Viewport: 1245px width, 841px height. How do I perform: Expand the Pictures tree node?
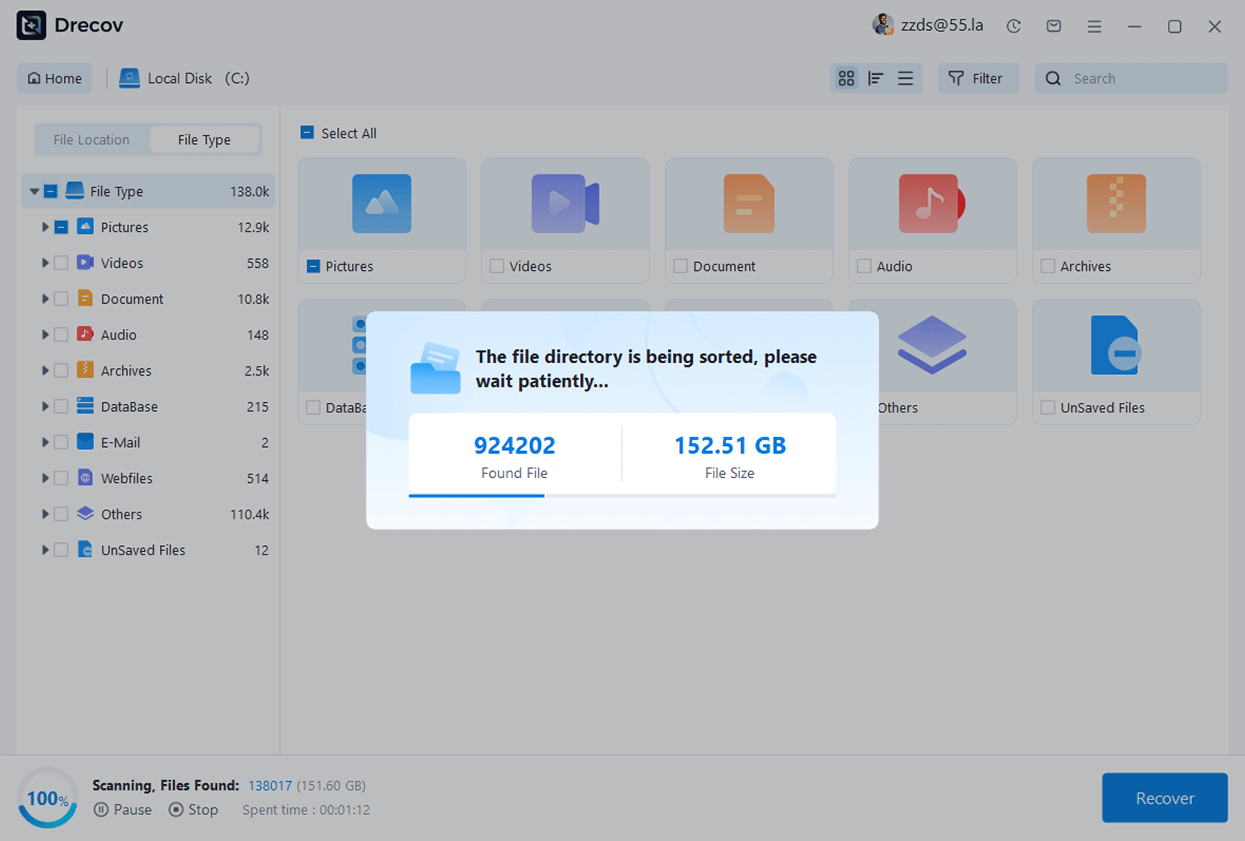[x=45, y=227]
